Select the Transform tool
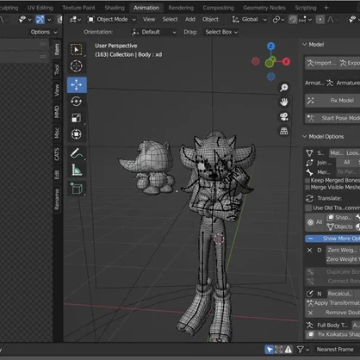 click(77, 134)
